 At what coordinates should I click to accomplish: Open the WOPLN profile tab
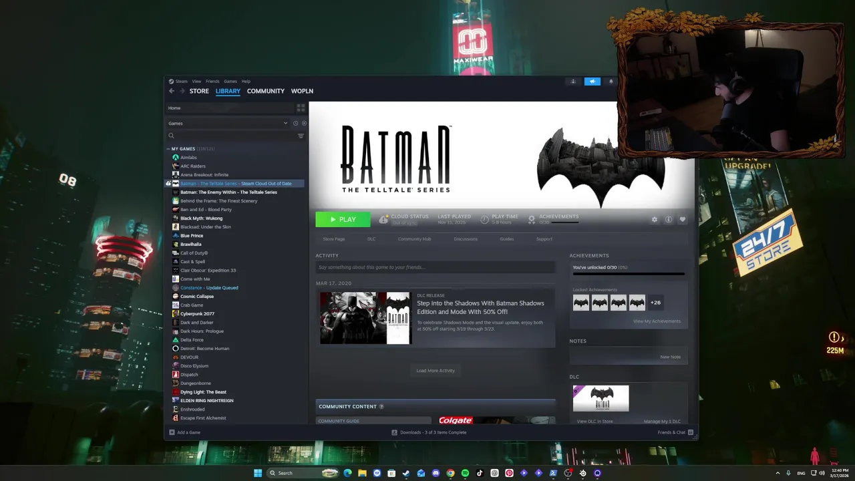point(302,91)
